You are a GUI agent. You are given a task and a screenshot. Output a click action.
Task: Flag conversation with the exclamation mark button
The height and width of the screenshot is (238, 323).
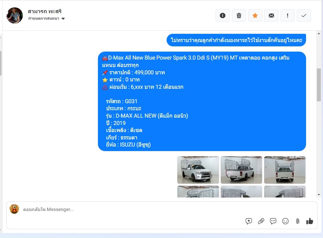coord(288,15)
